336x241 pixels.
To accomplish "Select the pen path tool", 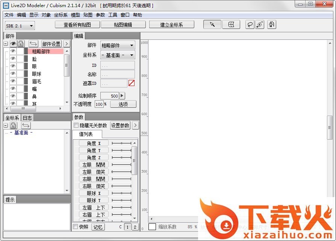I will (272, 25).
